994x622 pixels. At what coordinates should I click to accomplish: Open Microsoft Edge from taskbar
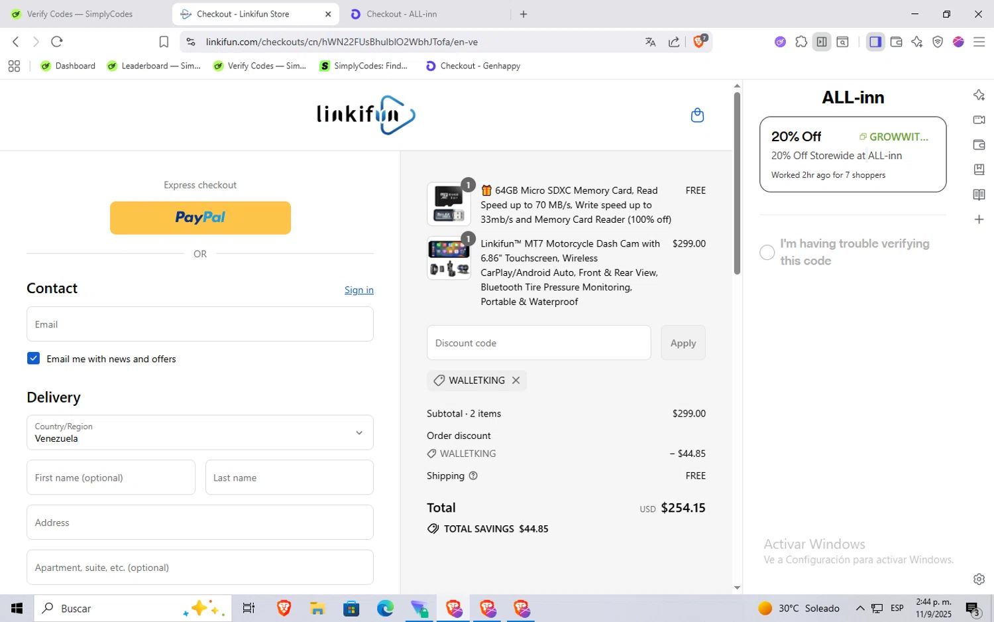pos(385,608)
